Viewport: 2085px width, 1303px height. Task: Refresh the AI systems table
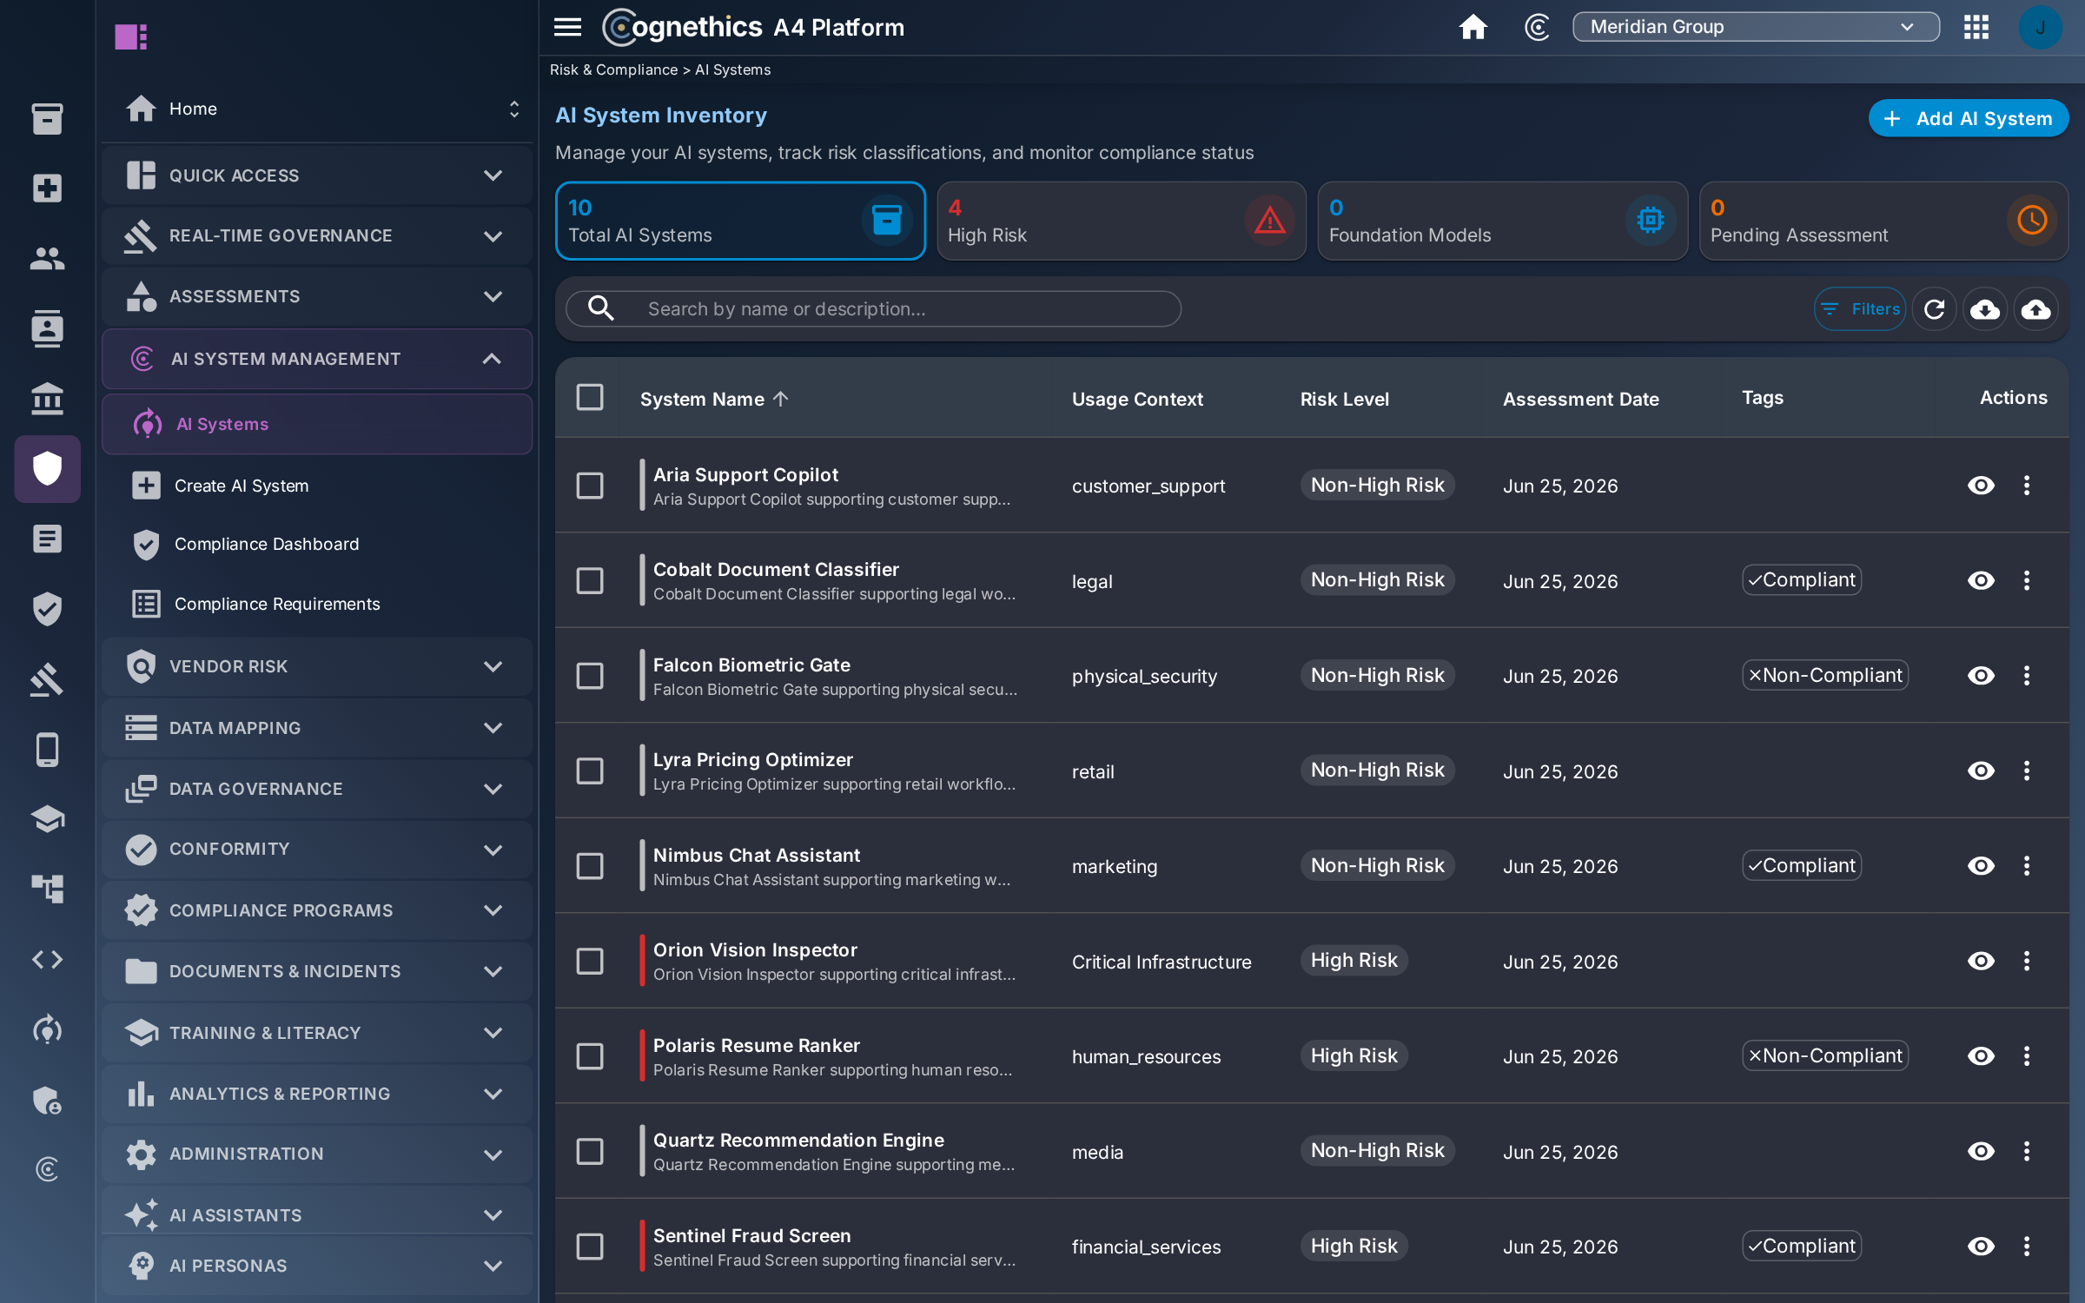tap(1934, 308)
